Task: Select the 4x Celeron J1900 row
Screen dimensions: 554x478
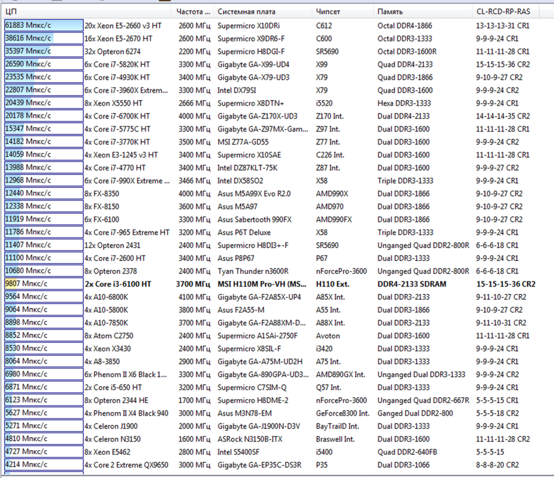Action: click(110, 426)
